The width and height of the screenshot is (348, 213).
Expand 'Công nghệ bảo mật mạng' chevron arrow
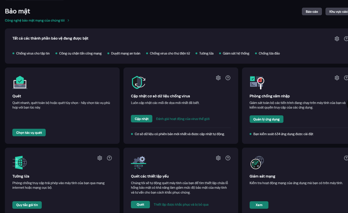tap(68, 21)
